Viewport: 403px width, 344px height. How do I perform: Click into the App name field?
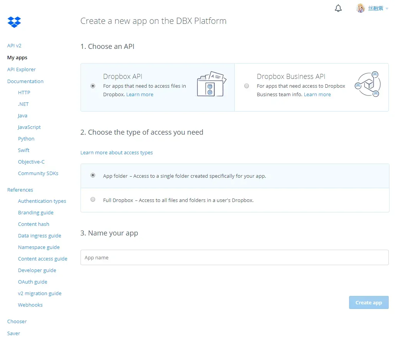(x=234, y=257)
